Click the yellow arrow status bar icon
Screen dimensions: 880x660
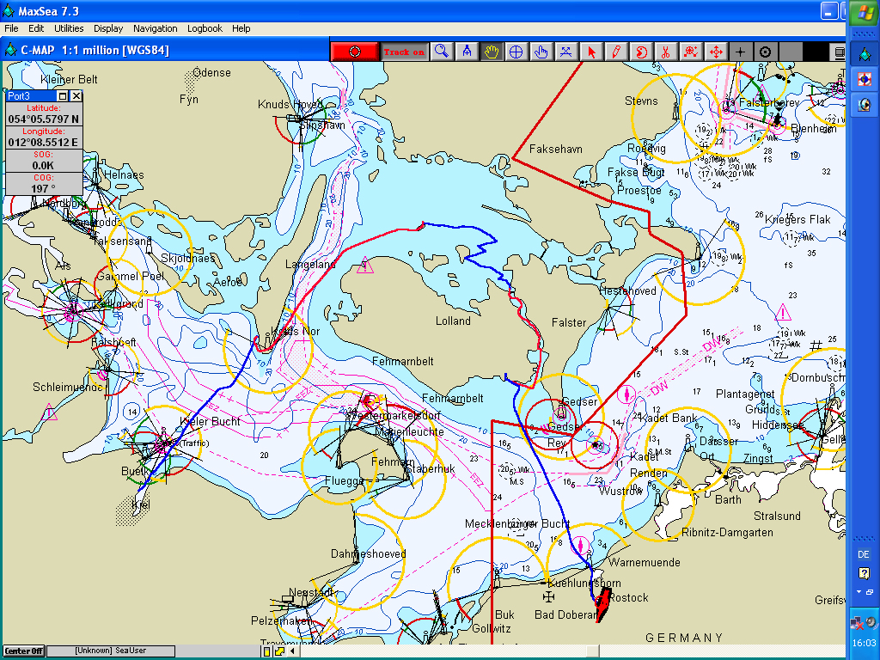tap(279, 651)
